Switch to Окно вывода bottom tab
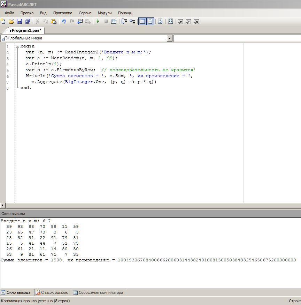Image resolution: width=301 pixels, height=305 pixels. click(x=16, y=292)
